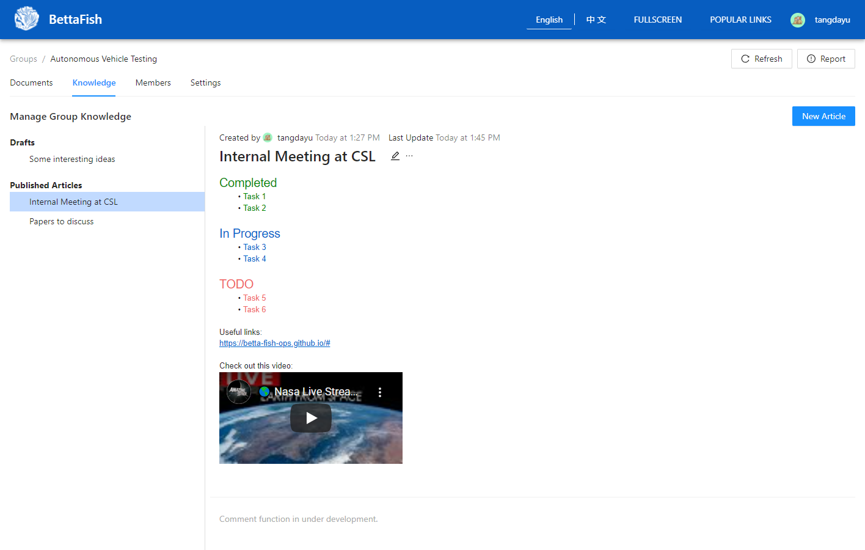The width and height of the screenshot is (865, 550).
Task: Switch to the Members tab
Action: point(153,82)
